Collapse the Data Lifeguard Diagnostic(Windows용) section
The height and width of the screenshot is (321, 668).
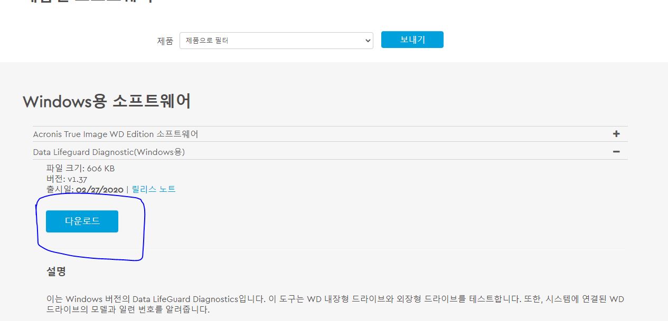330,152
